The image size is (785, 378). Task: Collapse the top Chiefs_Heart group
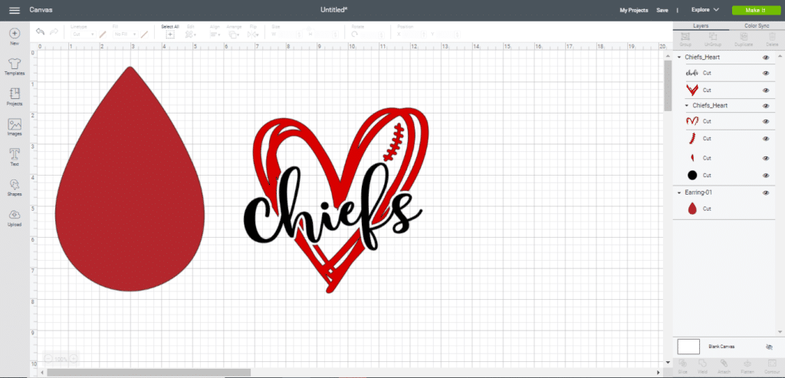click(679, 58)
